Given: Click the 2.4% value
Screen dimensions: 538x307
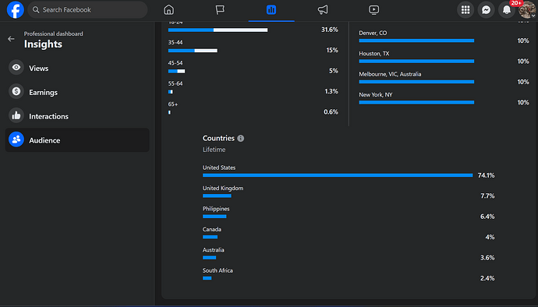Looking at the screenshot, I should (487, 278).
